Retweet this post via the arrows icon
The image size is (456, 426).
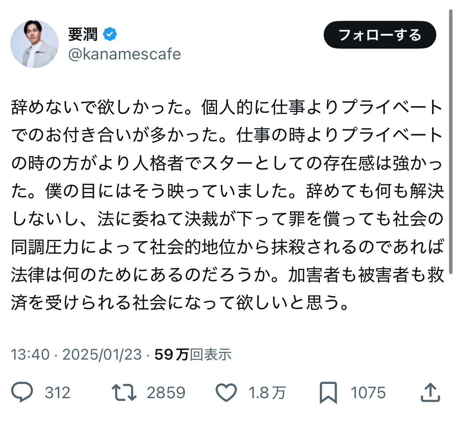124,393
